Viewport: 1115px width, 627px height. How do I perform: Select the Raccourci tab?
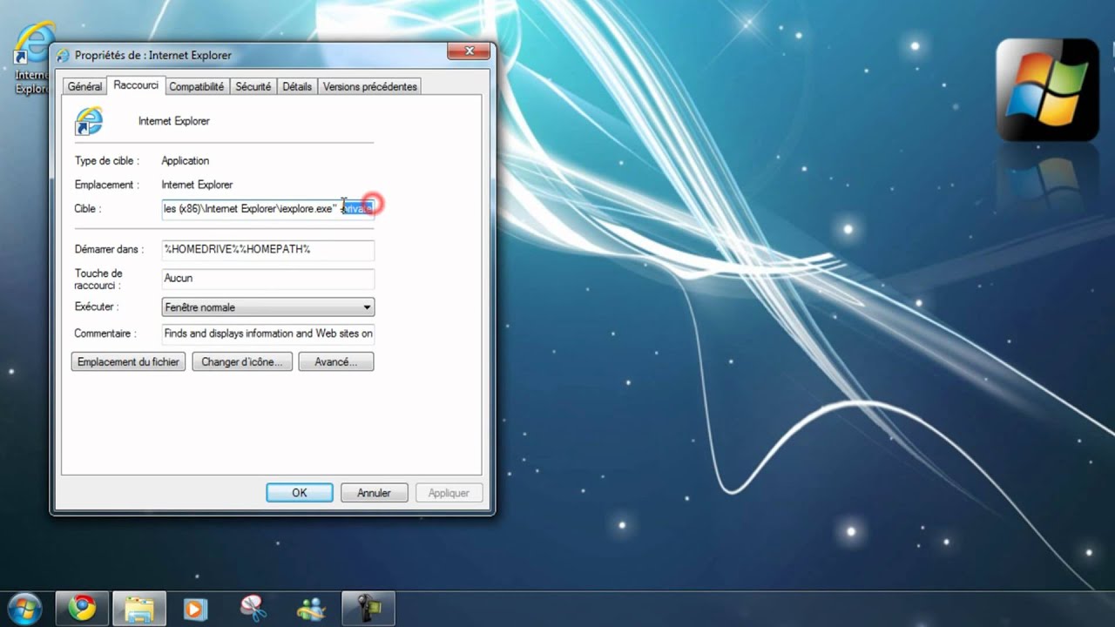(136, 85)
